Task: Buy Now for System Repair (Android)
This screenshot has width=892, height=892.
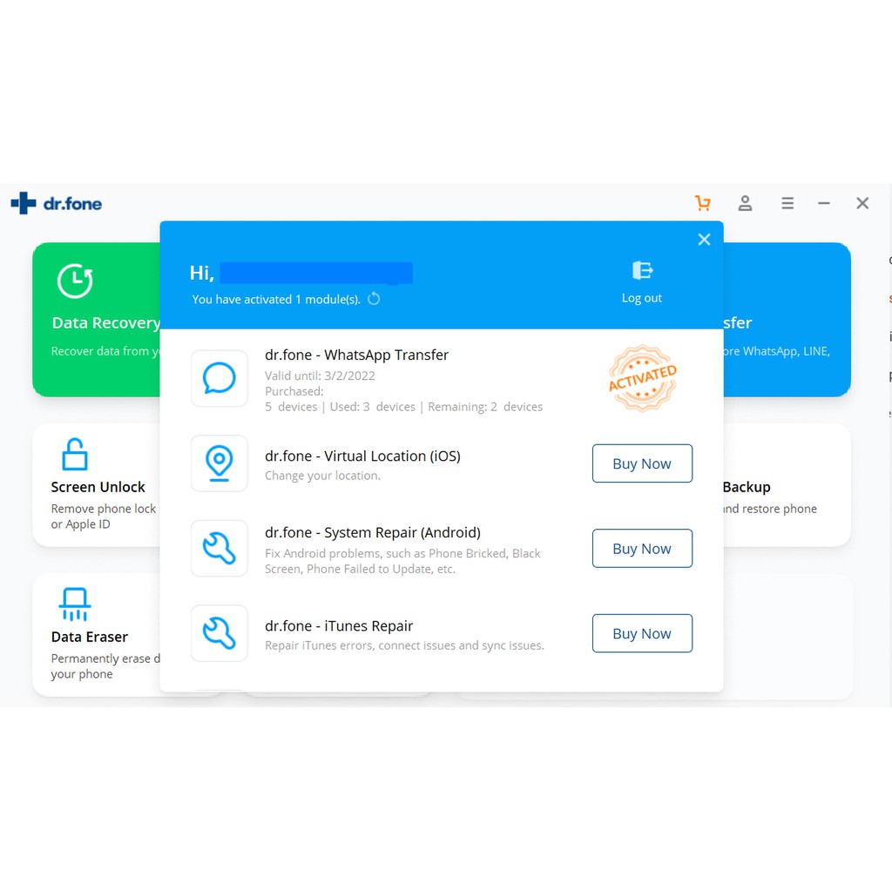Action: 642,549
